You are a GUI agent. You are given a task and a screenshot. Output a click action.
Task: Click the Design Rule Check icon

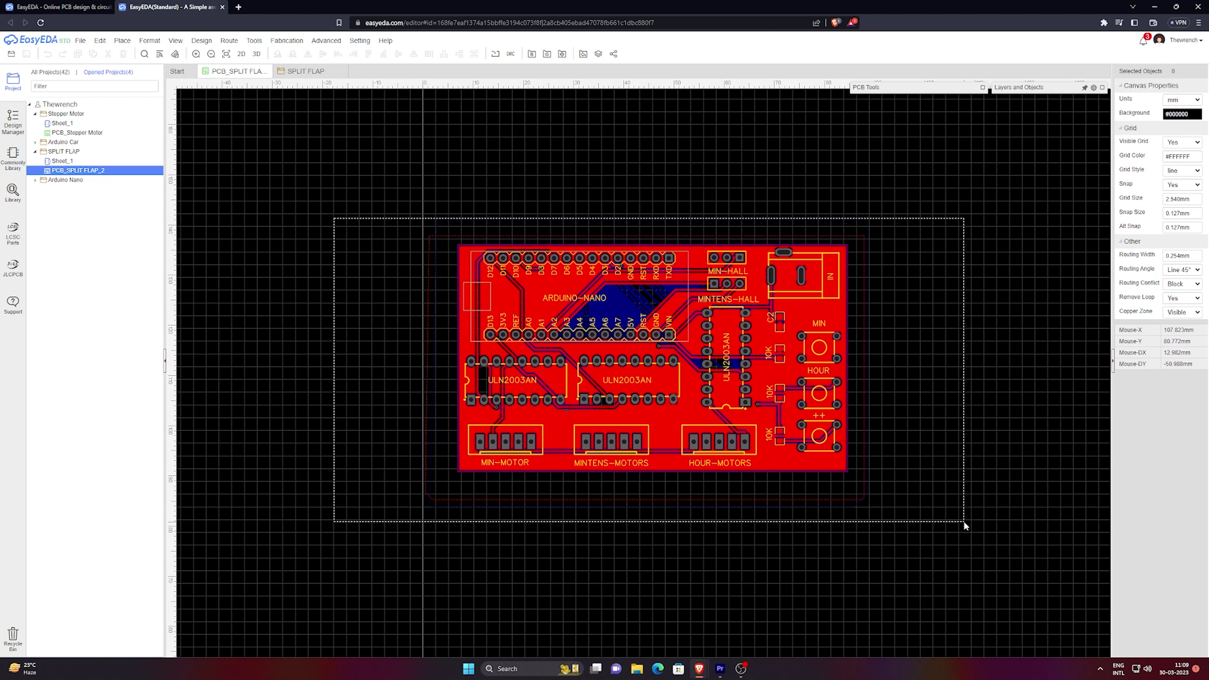coord(512,54)
